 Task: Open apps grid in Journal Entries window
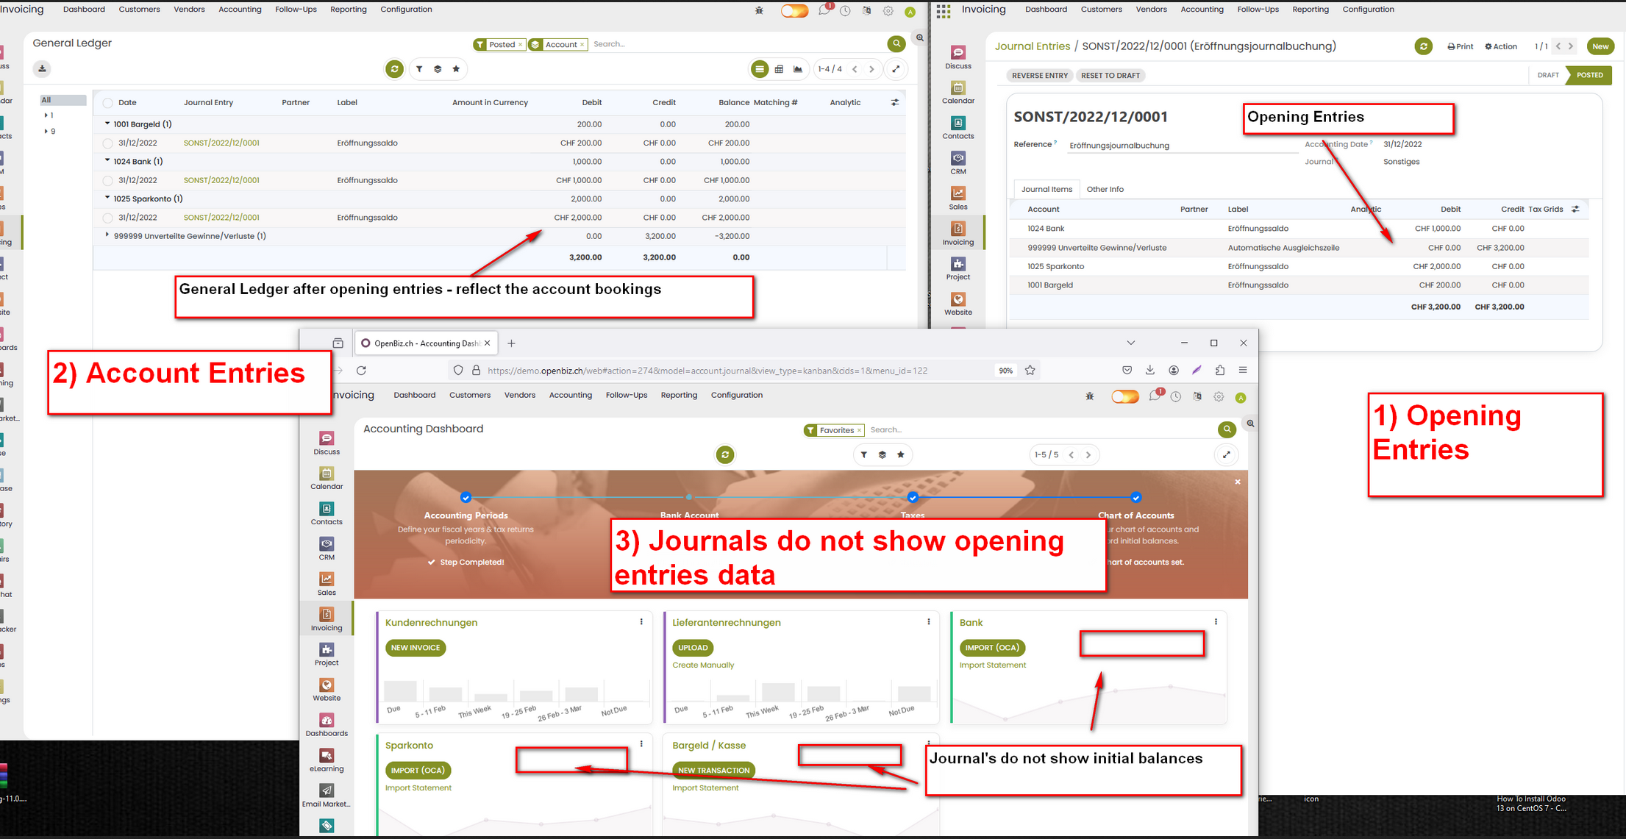point(944,11)
